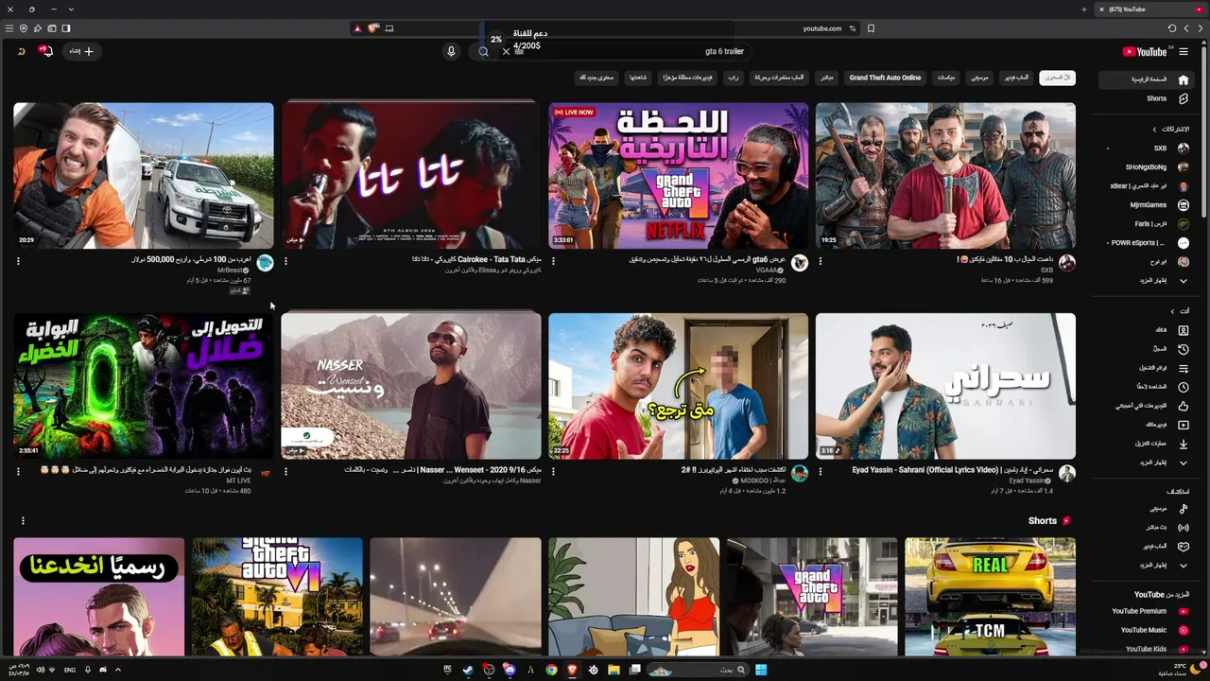Open the Live explore icon in sidebar
1210x681 pixels.
pyautogui.click(x=1183, y=528)
